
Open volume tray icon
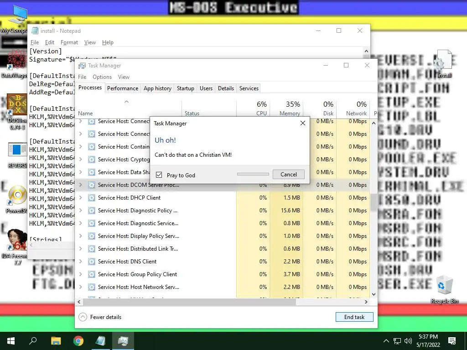click(408, 341)
